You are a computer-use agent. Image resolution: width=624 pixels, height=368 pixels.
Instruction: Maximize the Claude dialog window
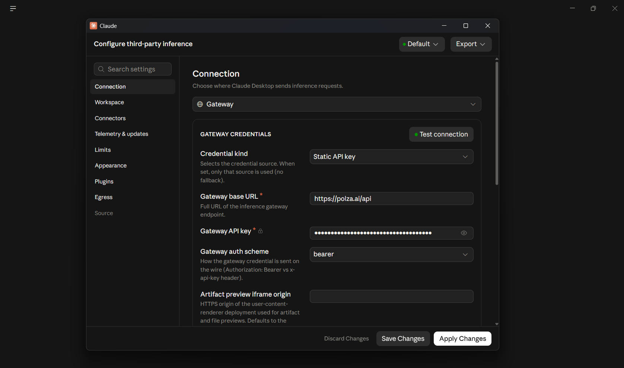(x=465, y=26)
